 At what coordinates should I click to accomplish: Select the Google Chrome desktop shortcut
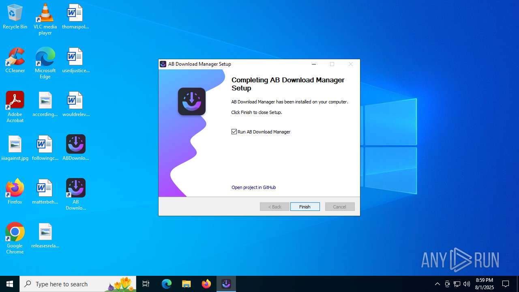point(15,238)
